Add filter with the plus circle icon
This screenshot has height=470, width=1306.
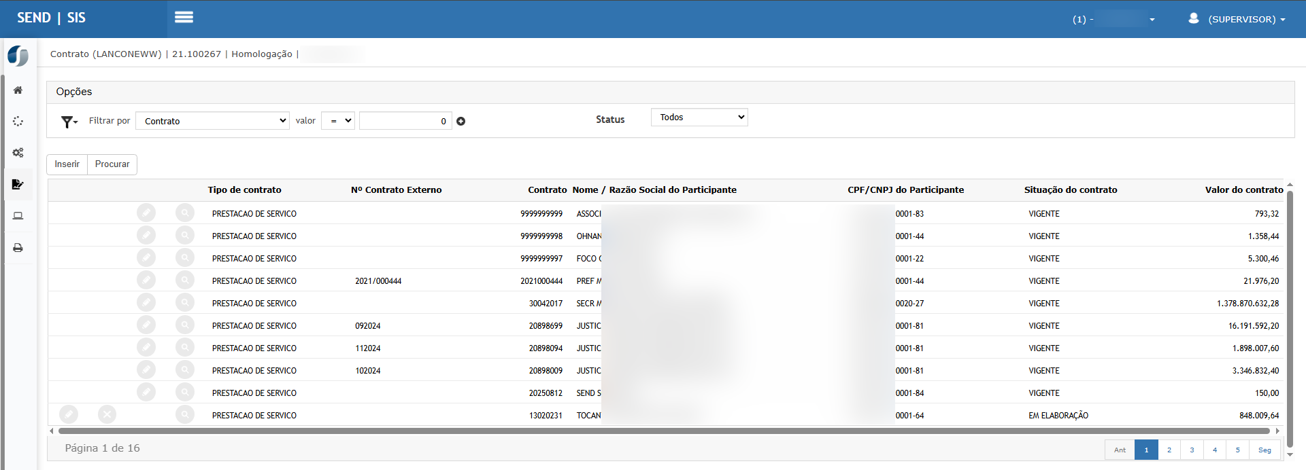pos(461,122)
